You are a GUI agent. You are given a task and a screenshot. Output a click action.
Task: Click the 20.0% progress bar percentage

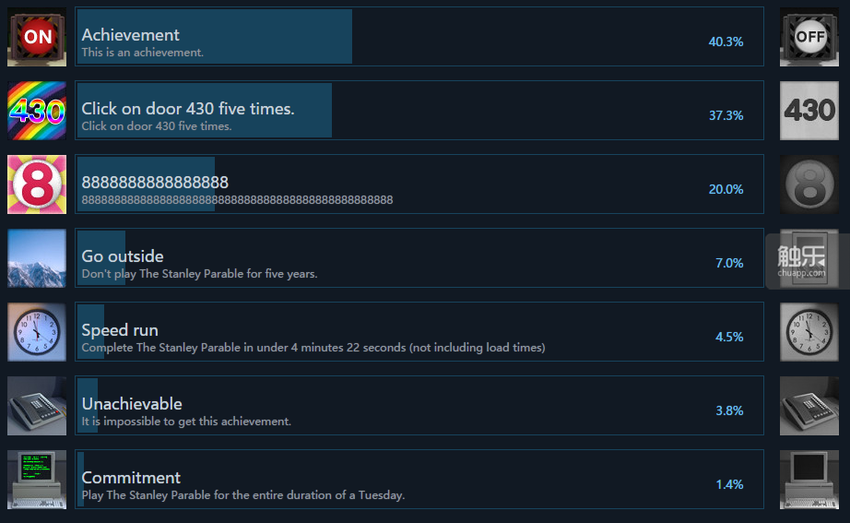(x=726, y=189)
